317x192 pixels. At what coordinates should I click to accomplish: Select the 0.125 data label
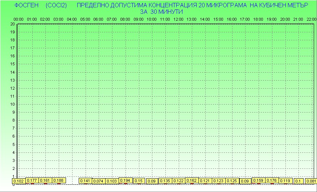click(x=232, y=181)
